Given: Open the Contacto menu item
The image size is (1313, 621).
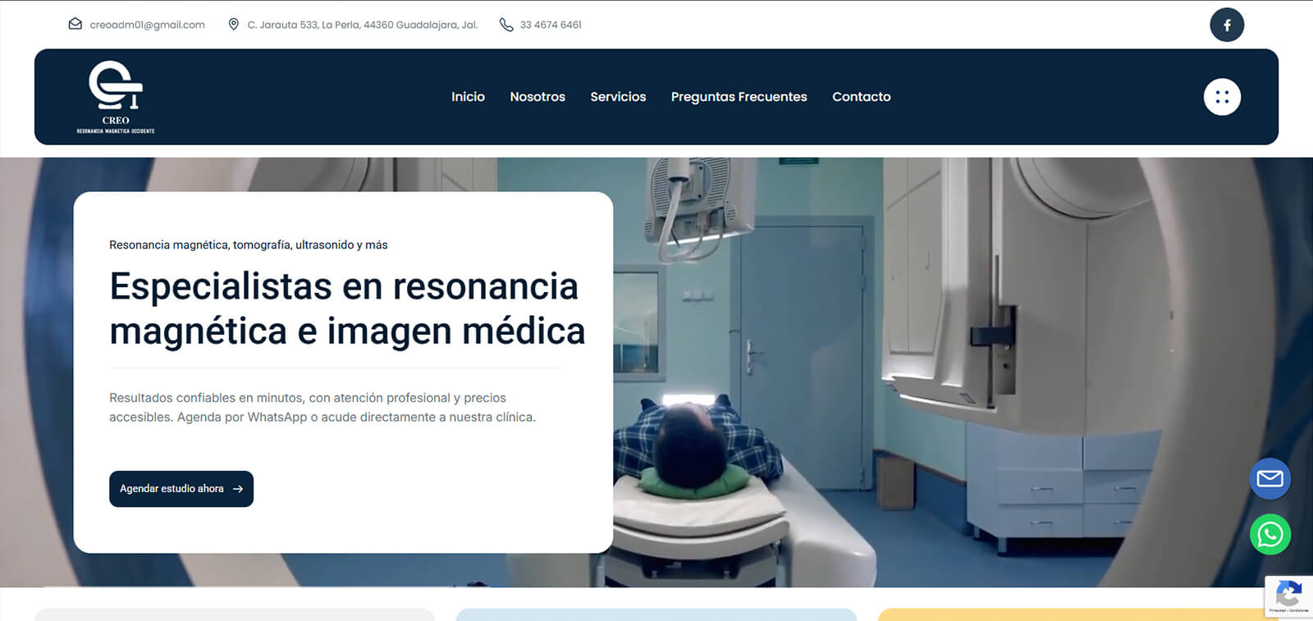Looking at the screenshot, I should point(862,97).
